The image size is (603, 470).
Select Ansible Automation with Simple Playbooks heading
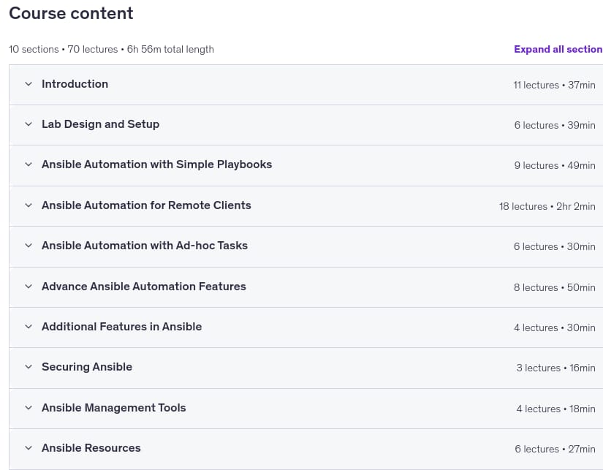157,164
